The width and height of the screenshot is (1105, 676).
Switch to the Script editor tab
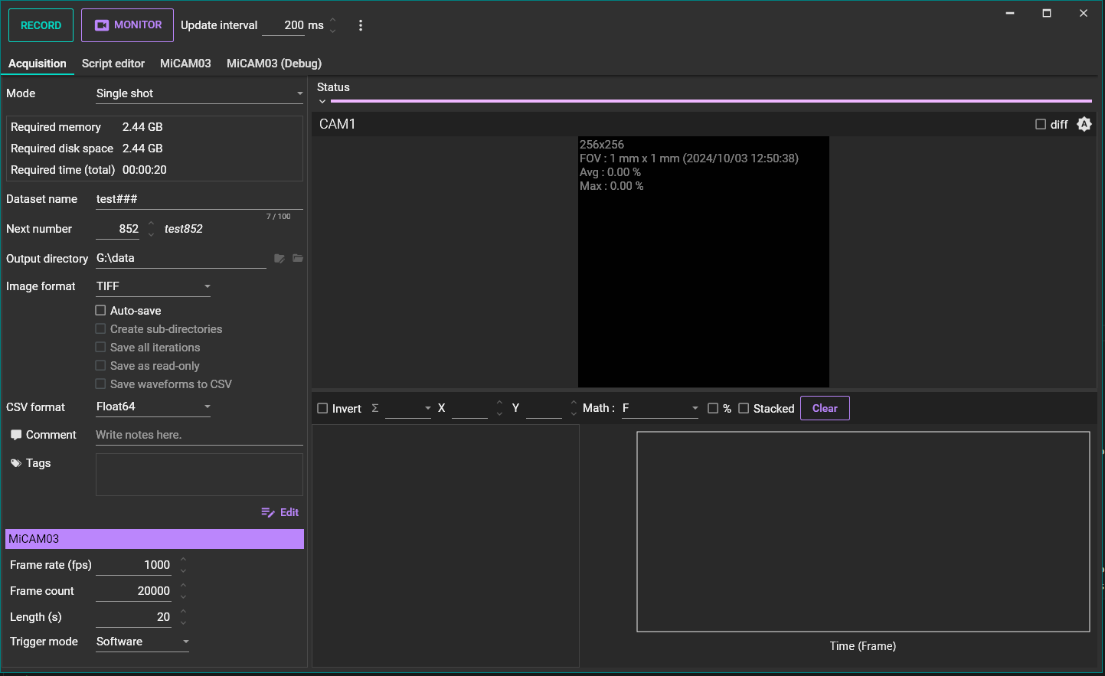pos(113,64)
